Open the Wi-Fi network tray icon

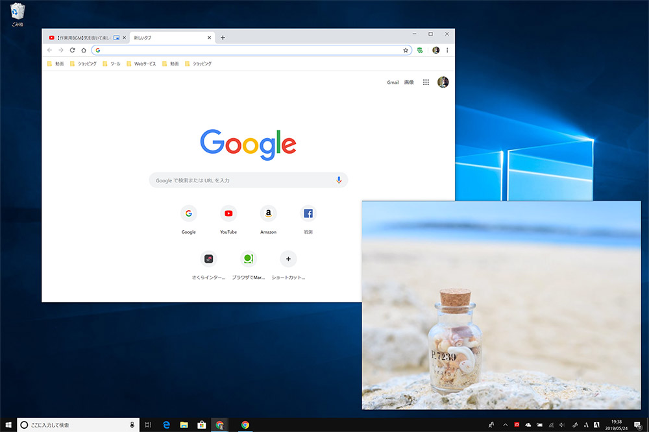[x=551, y=425]
